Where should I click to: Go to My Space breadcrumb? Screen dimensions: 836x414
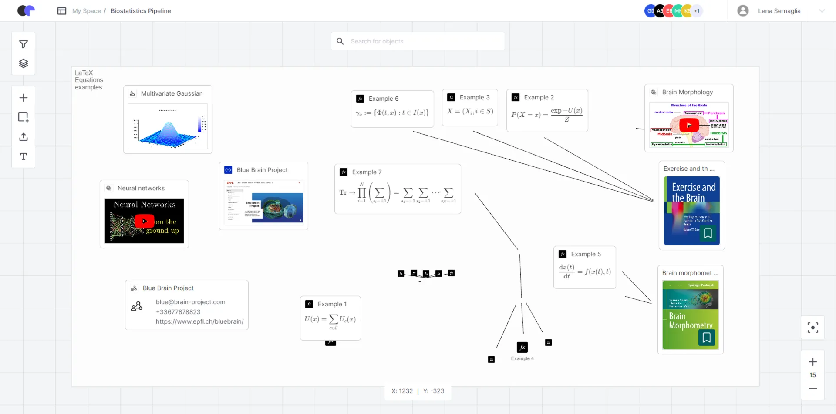(x=86, y=11)
